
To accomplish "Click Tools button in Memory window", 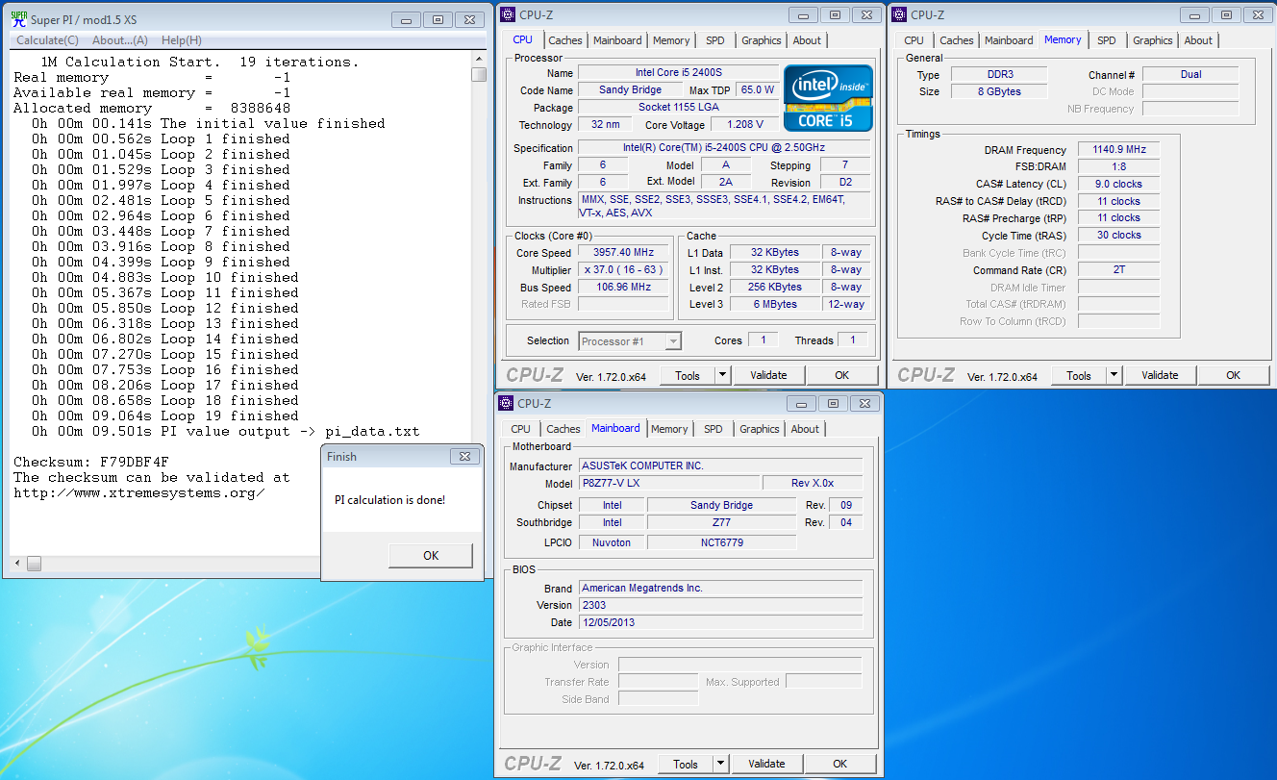I will tap(1079, 375).
